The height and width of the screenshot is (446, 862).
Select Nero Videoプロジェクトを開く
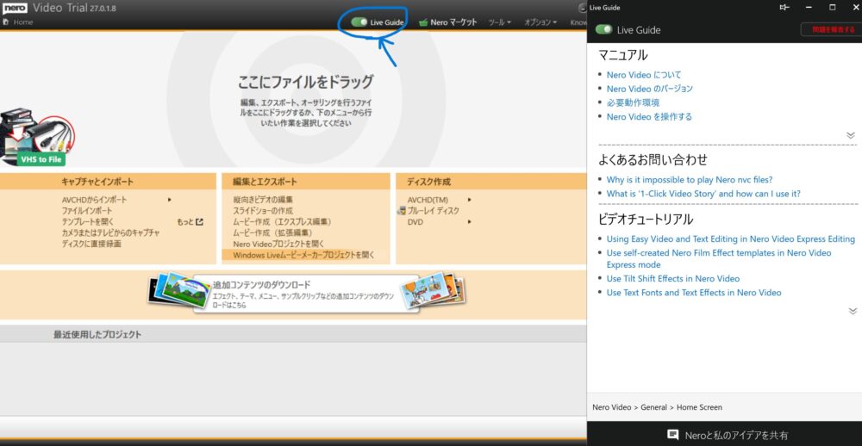coord(278,244)
